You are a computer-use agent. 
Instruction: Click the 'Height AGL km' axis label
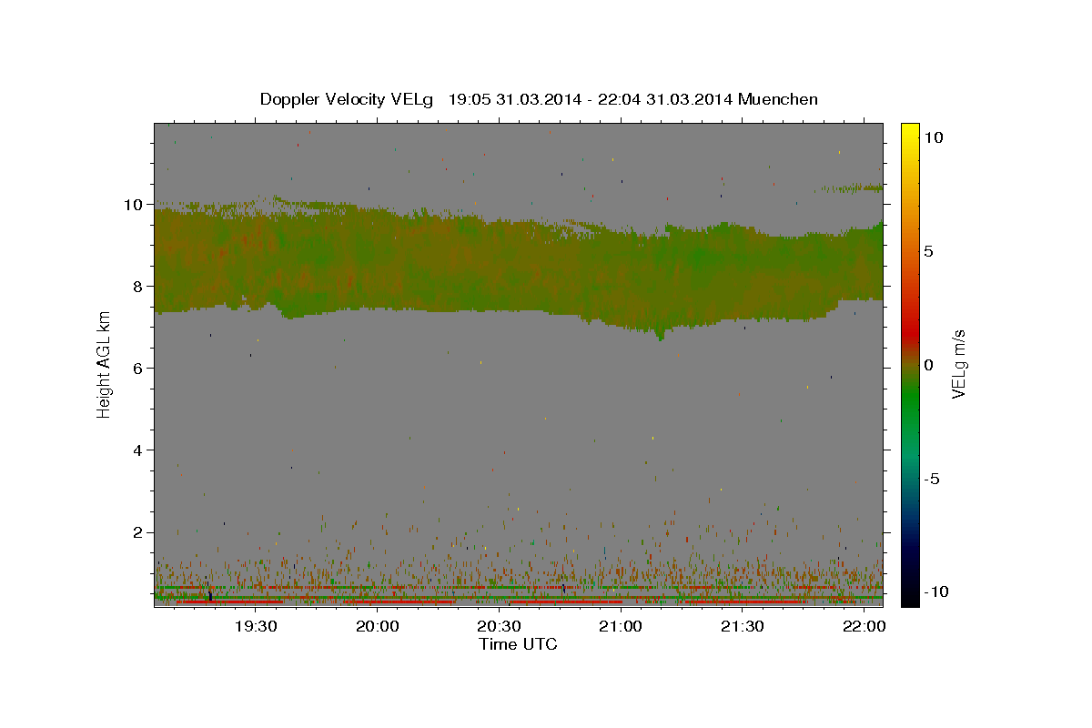coord(104,364)
